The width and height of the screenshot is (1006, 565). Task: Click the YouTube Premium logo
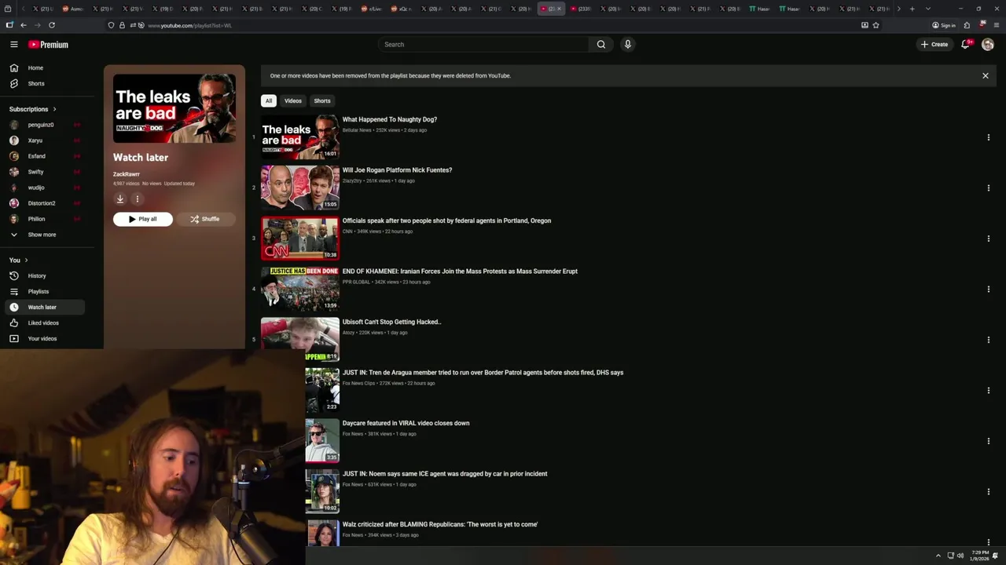point(48,45)
